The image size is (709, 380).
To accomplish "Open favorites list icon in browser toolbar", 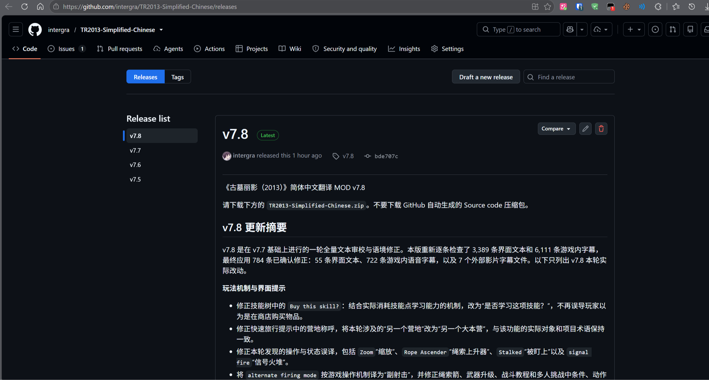I will point(676,6).
